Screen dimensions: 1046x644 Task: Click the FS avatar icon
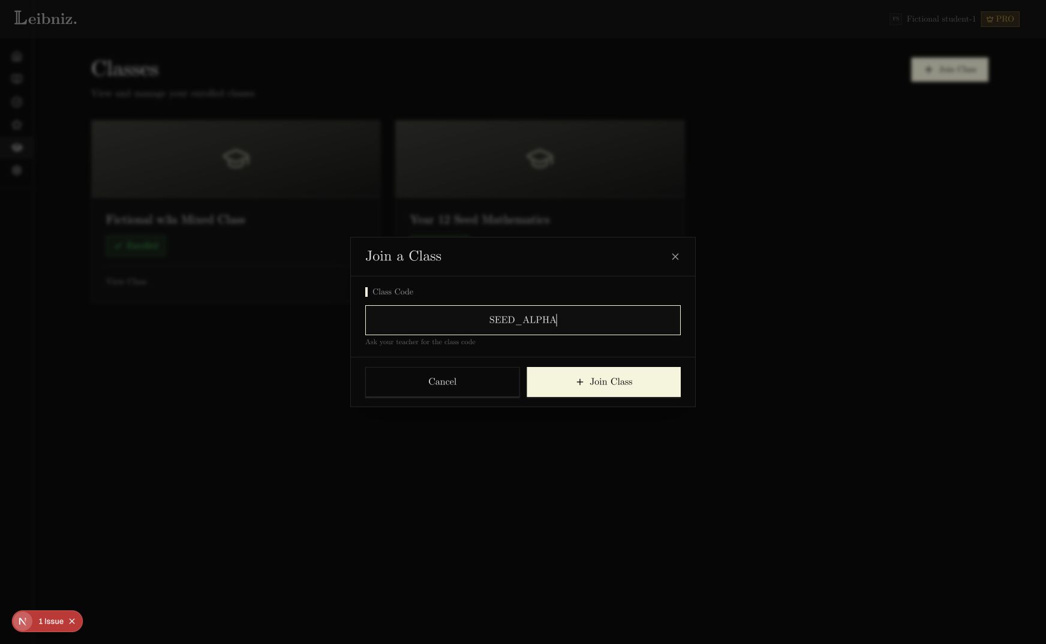[895, 19]
